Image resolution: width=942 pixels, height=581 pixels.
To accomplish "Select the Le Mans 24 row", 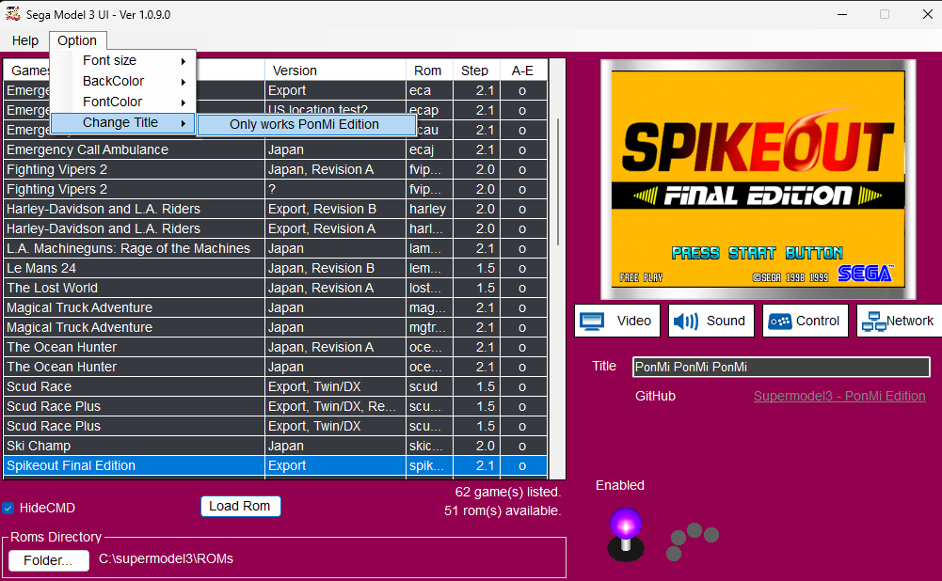I will [x=275, y=268].
